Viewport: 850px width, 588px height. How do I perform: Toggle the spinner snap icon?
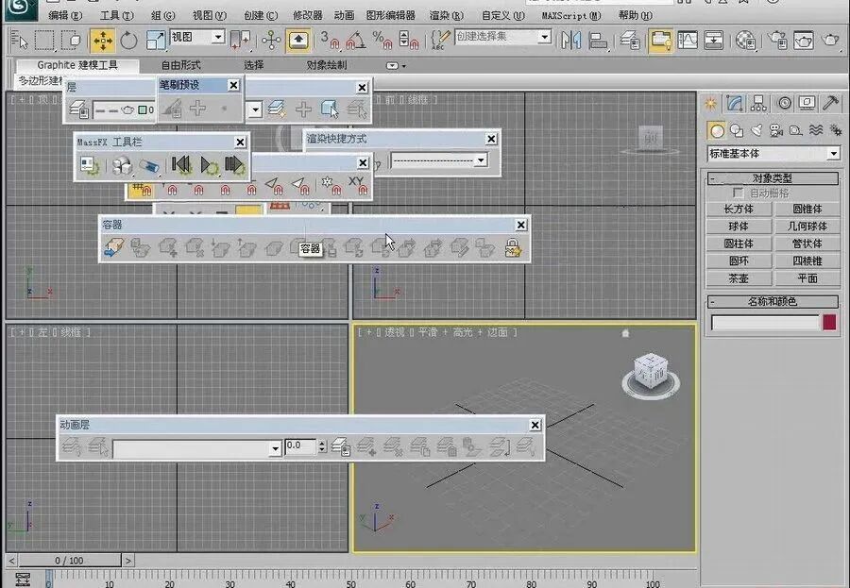click(x=409, y=41)
